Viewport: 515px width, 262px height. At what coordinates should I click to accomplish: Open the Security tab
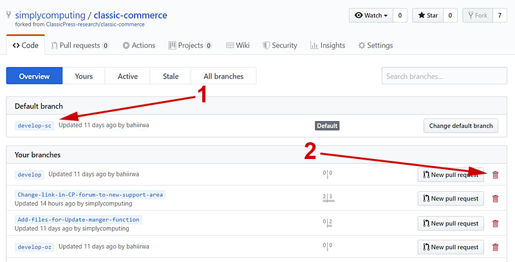tap(280, 45)
